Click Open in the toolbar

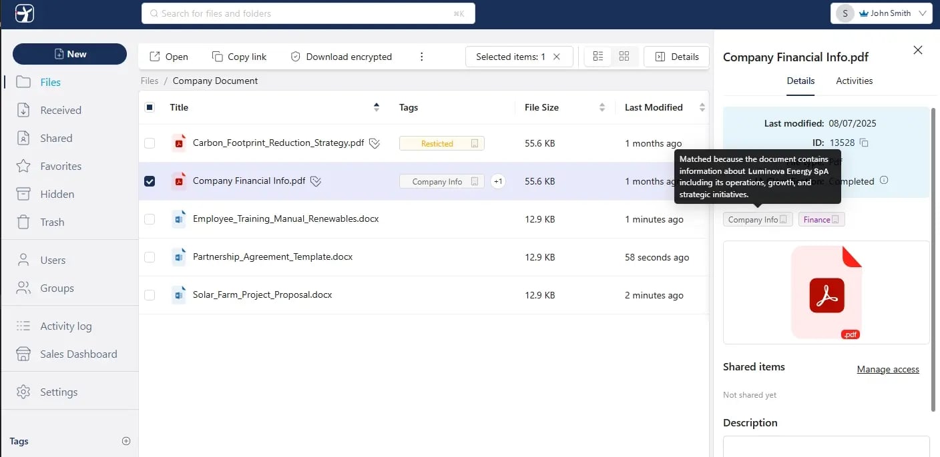coord(168,57)
